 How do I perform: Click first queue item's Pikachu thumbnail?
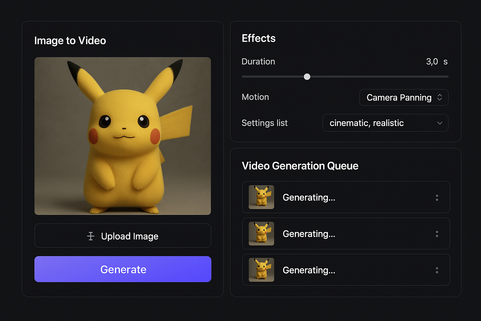click(x=261, y=197)
